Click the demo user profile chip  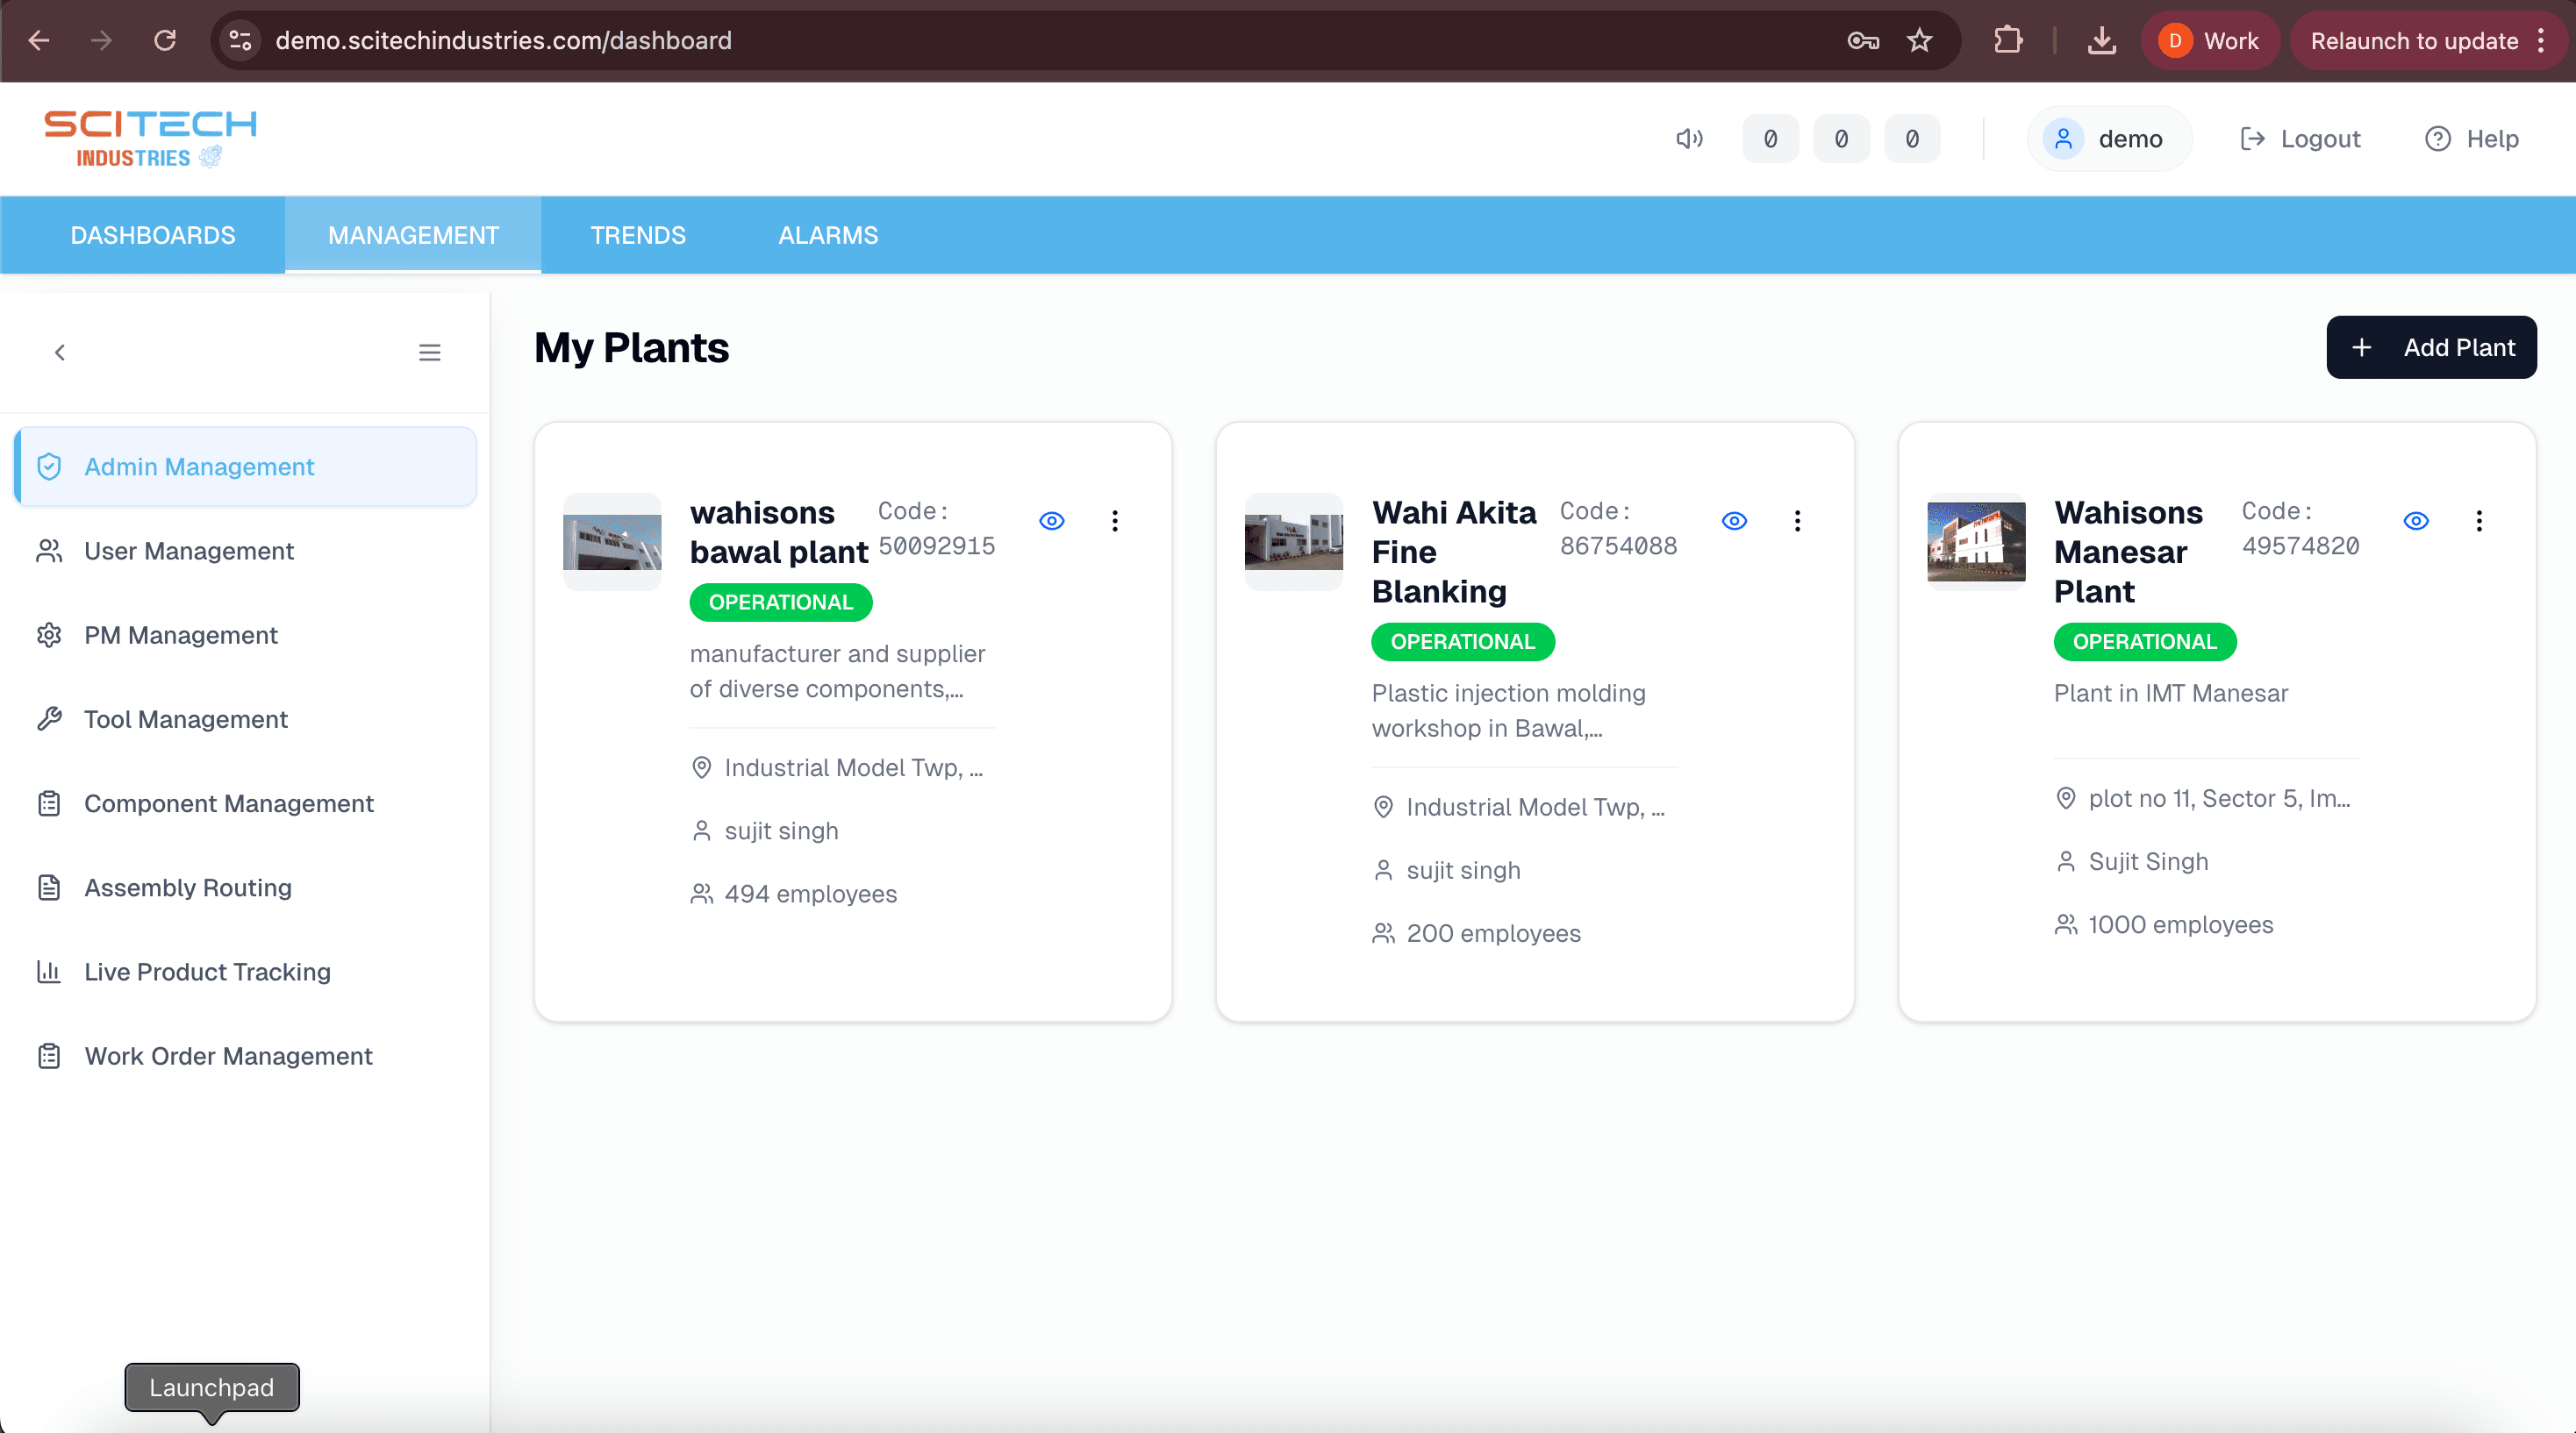(2109, 139)
